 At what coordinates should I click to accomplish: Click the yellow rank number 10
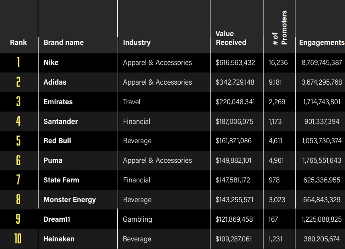pyautogui.click(x=18, y=239)
